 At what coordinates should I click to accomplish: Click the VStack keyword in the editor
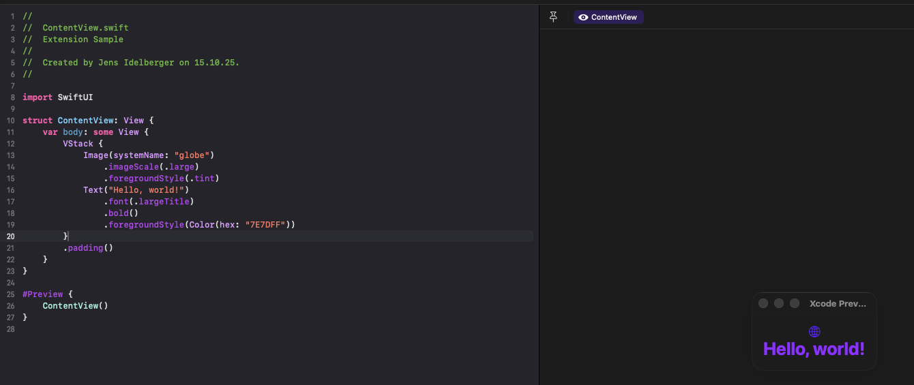pyautogui.click(x=78, y=144)
